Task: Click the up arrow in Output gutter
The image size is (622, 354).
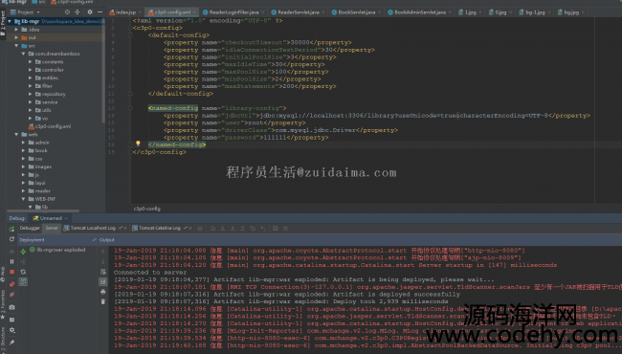Action: pos(103,252)
